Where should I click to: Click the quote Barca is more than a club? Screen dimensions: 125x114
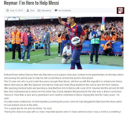(x=61, y=97)
